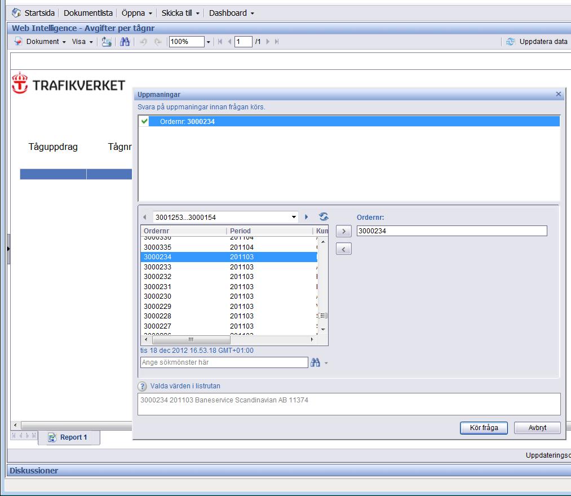571x496 pixels.
Task: Open the Dokumentlista
Action: [88, 13]
